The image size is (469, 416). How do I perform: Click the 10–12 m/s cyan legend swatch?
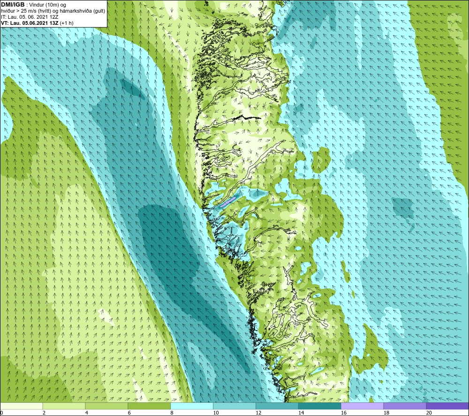click(x=234, y=406)
